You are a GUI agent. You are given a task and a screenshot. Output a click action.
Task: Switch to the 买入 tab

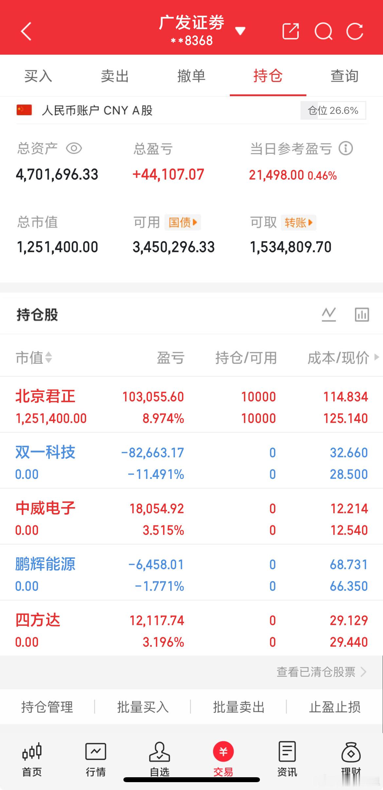(x=38, y=76)
